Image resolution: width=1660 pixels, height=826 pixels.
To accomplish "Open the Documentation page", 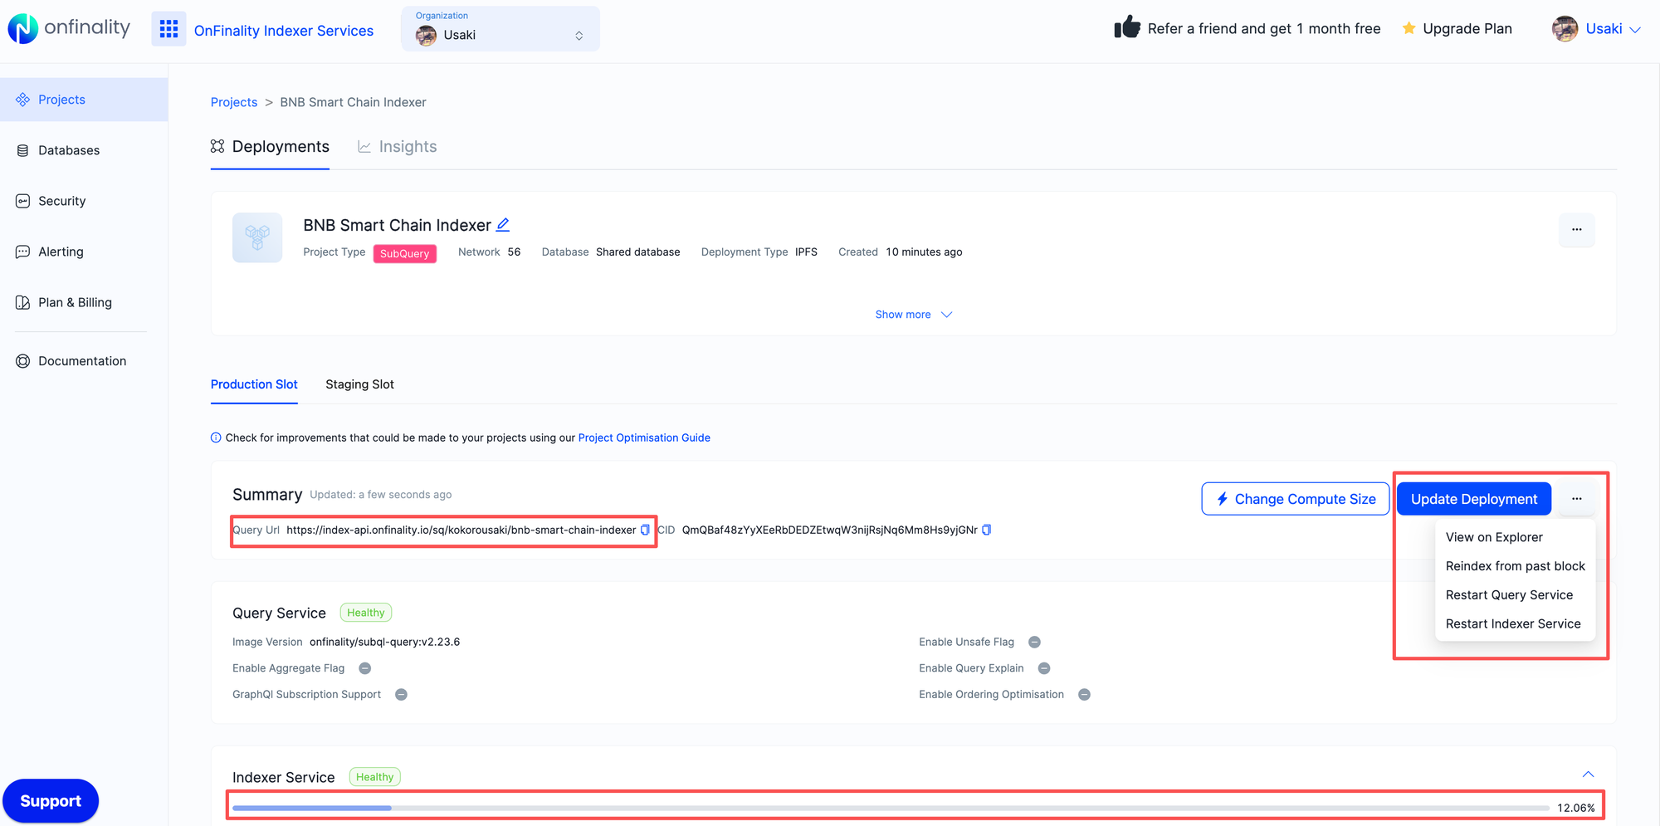I will coord(81,360).
